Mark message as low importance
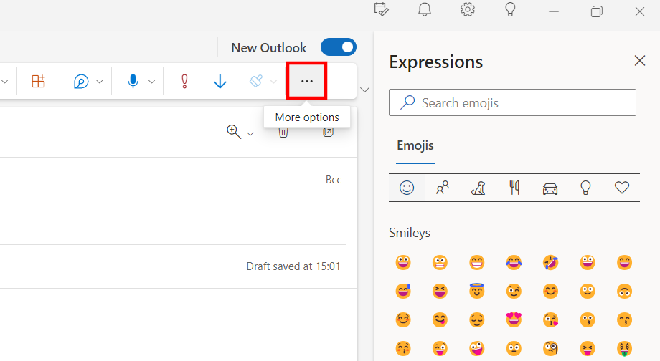This screenshot has width=660, height=361. point(220,81)
